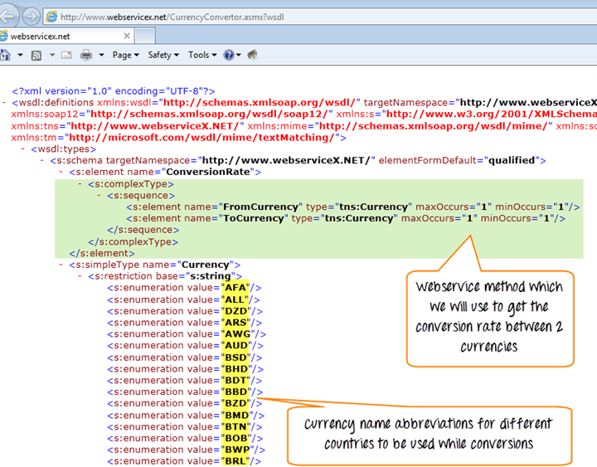
Task: Click the RSS feeds icon
Action: tap(36, 55)
